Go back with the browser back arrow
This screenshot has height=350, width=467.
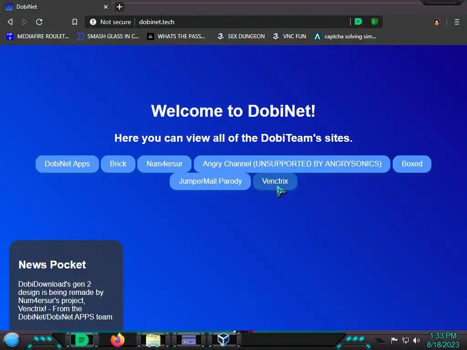tap(10, 22)
